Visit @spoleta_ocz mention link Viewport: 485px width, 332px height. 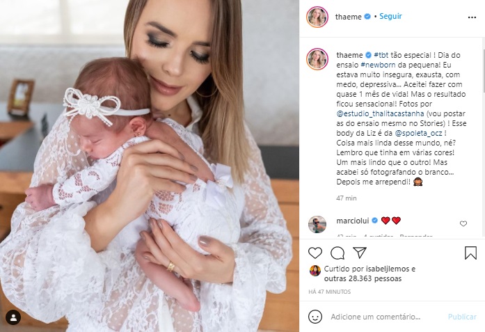[418, 133]
